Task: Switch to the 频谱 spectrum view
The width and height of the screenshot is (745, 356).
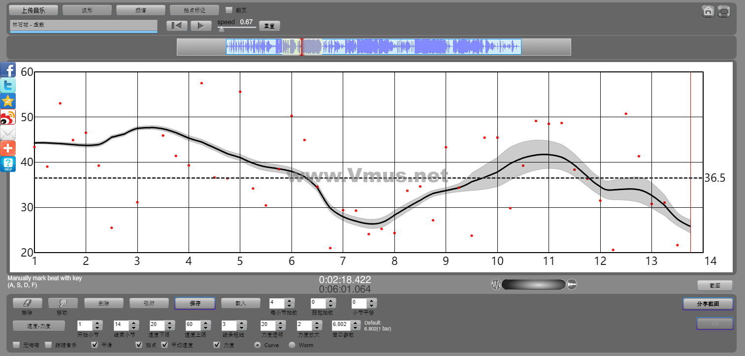Action: pos(141,10)
